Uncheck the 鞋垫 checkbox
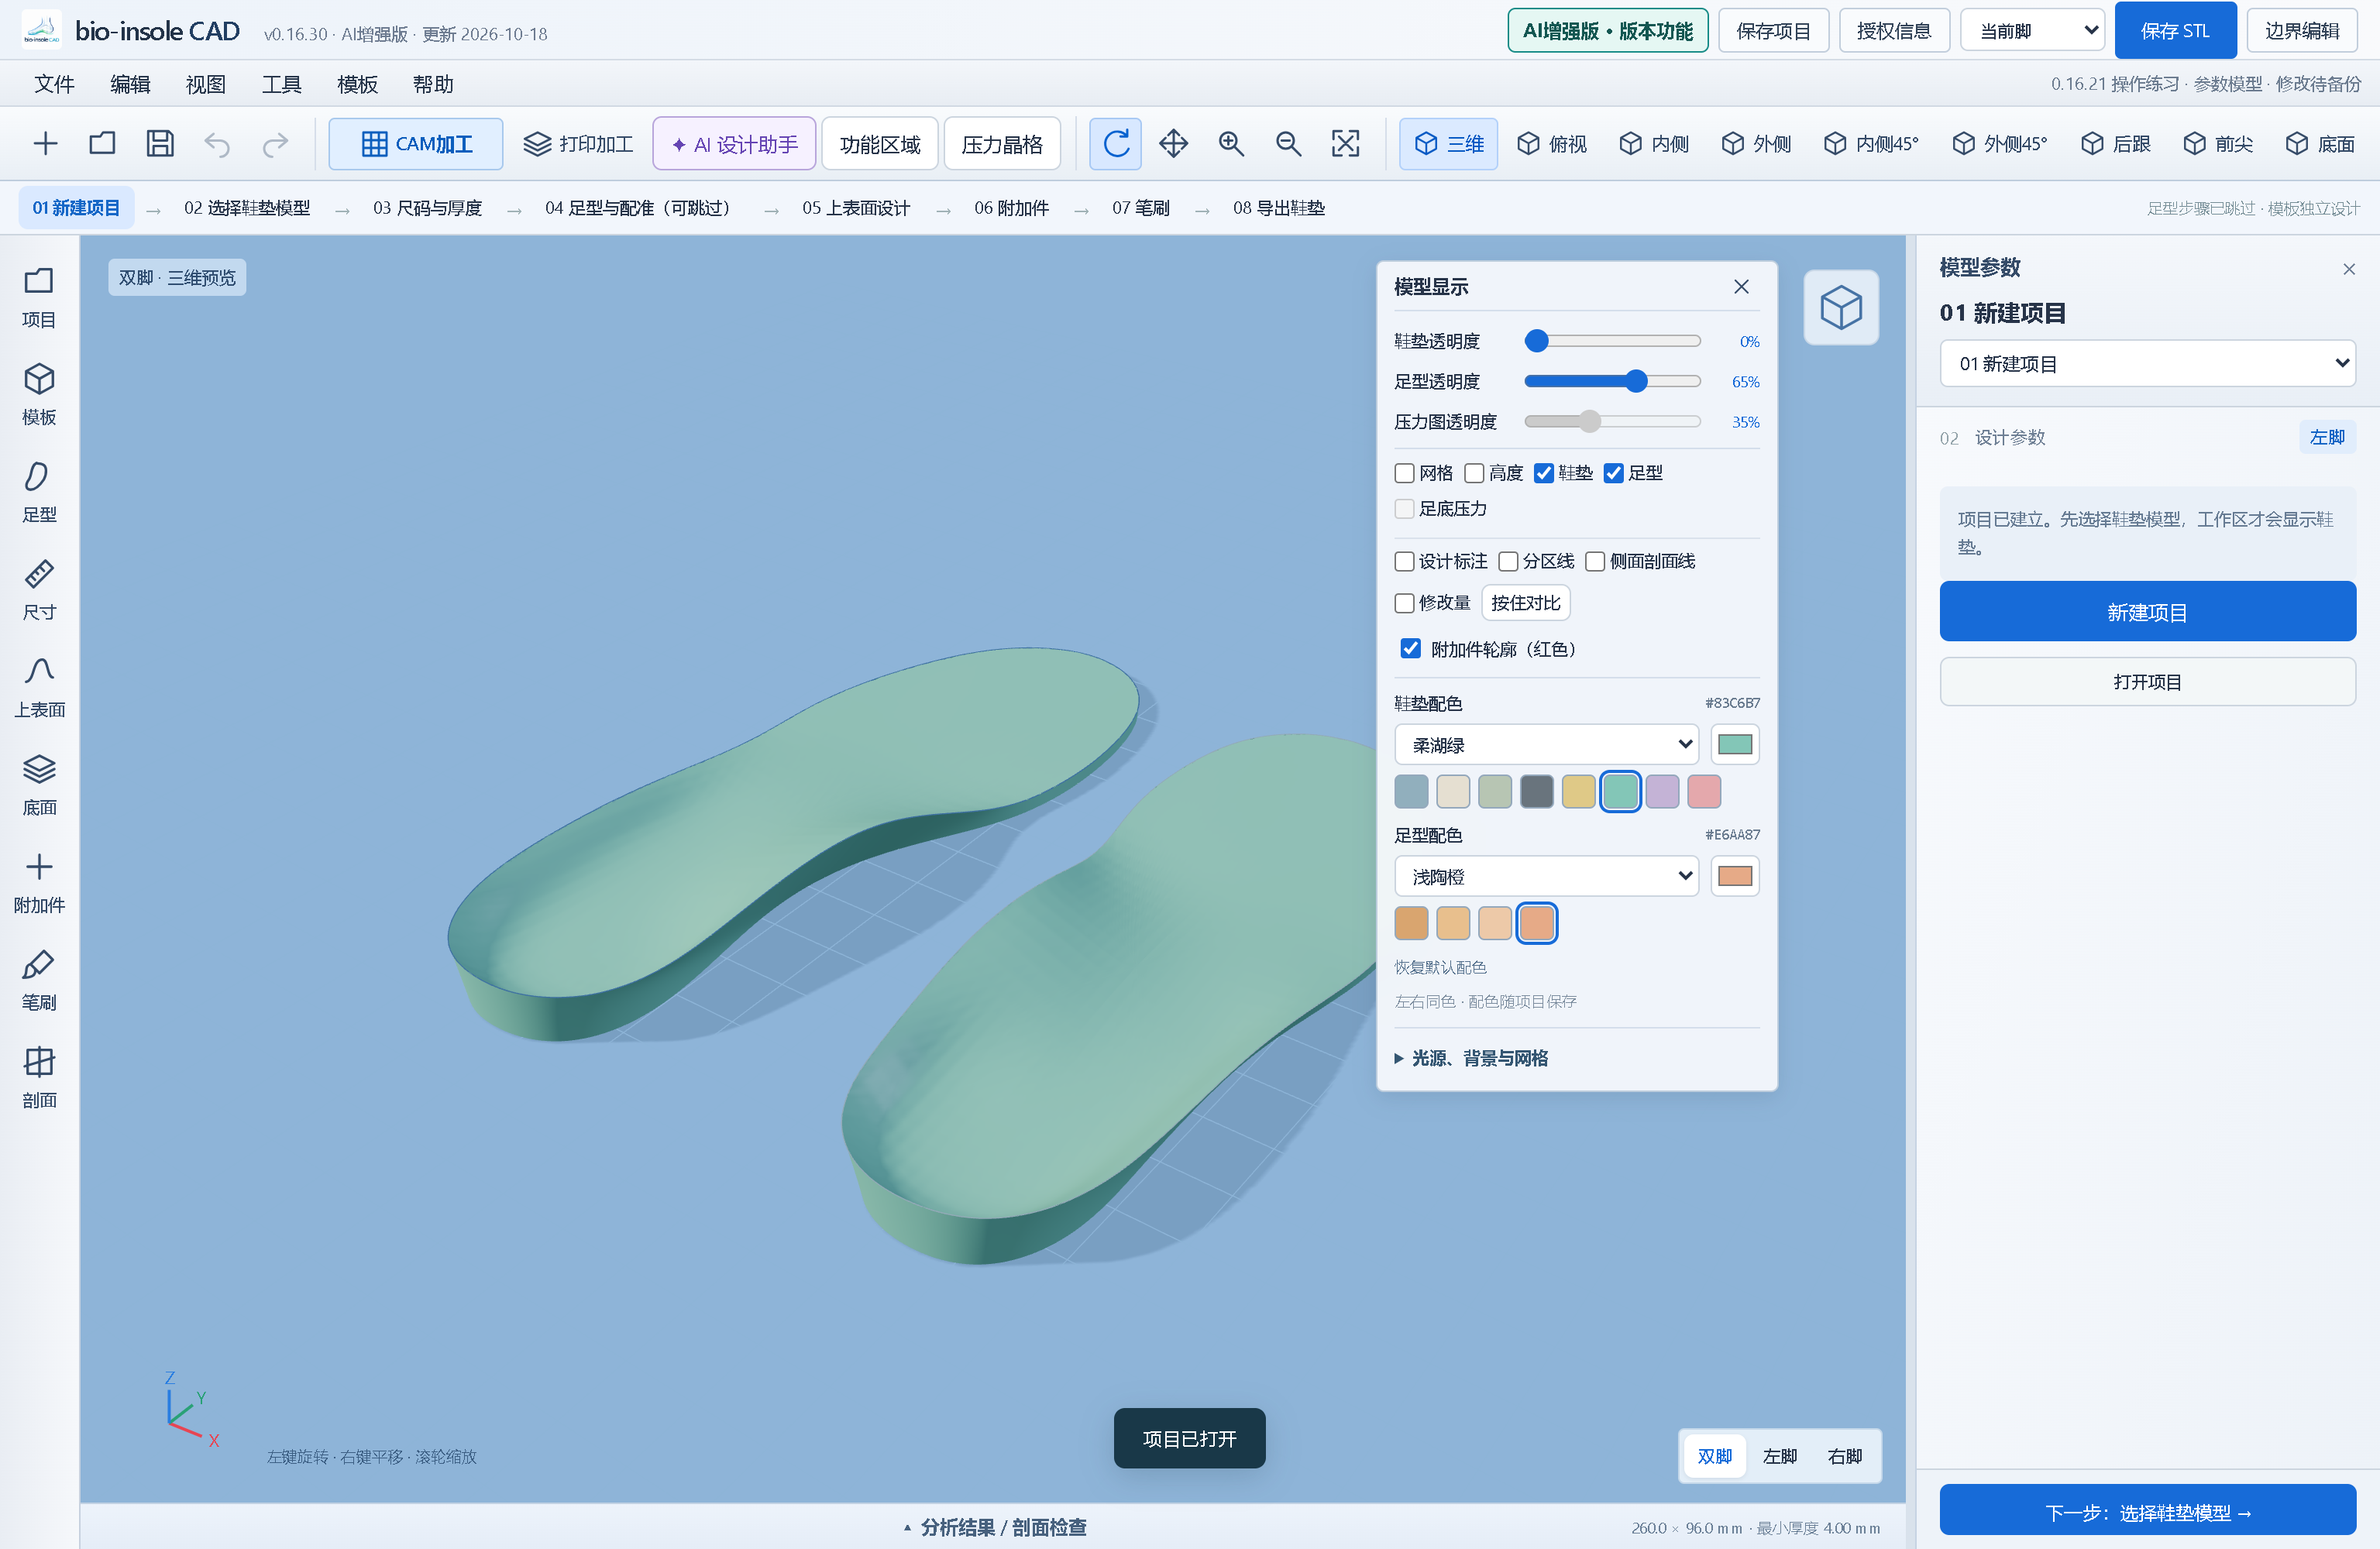 (x=1544, y=473)
